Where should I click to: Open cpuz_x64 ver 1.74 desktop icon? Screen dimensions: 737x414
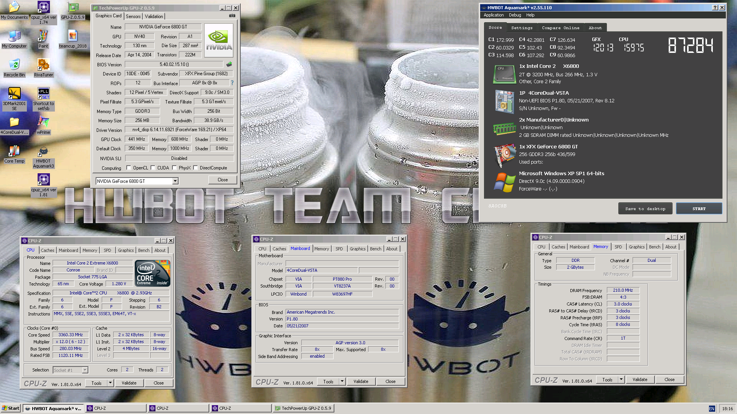point(43,12)
